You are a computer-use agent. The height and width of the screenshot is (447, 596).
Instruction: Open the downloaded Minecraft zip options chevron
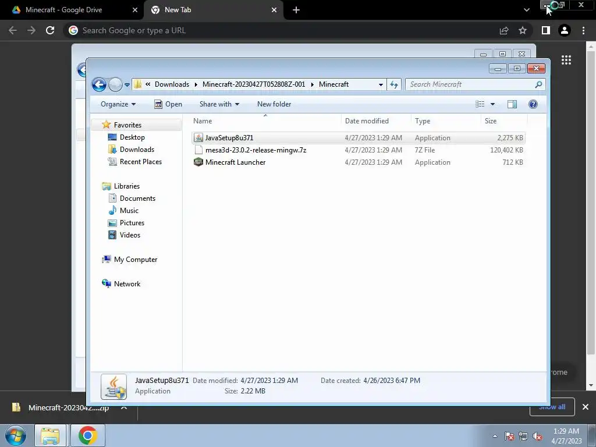(124, 407)
